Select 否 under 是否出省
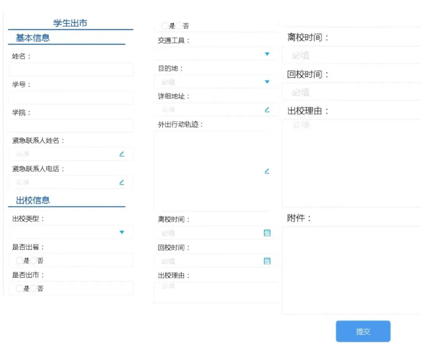 34,261
